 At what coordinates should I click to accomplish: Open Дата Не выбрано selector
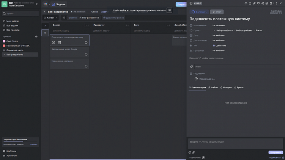tap(219, 35)
